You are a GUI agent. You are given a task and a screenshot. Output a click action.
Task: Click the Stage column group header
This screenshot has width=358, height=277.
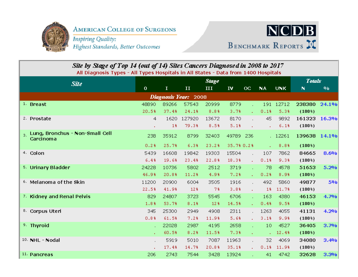[x=212, y=81]
